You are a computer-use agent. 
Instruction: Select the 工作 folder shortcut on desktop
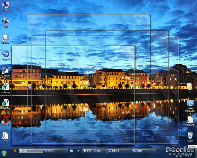6,137
